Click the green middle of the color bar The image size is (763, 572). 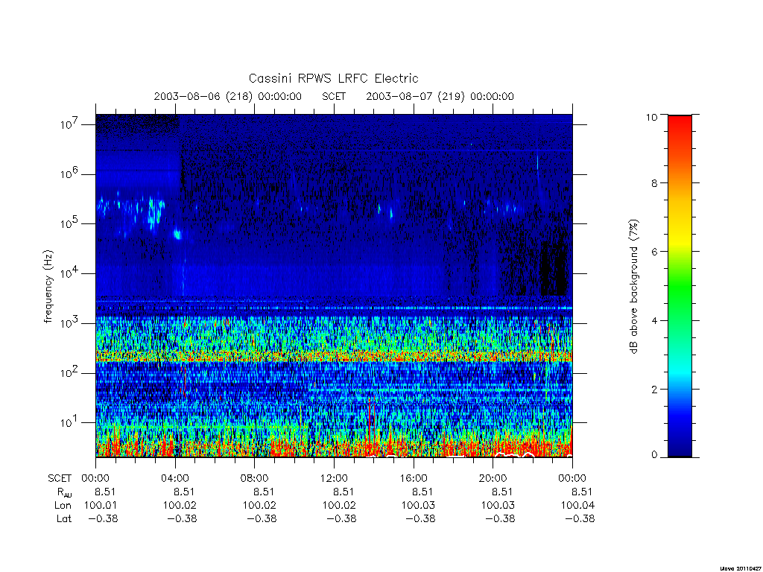680,287
